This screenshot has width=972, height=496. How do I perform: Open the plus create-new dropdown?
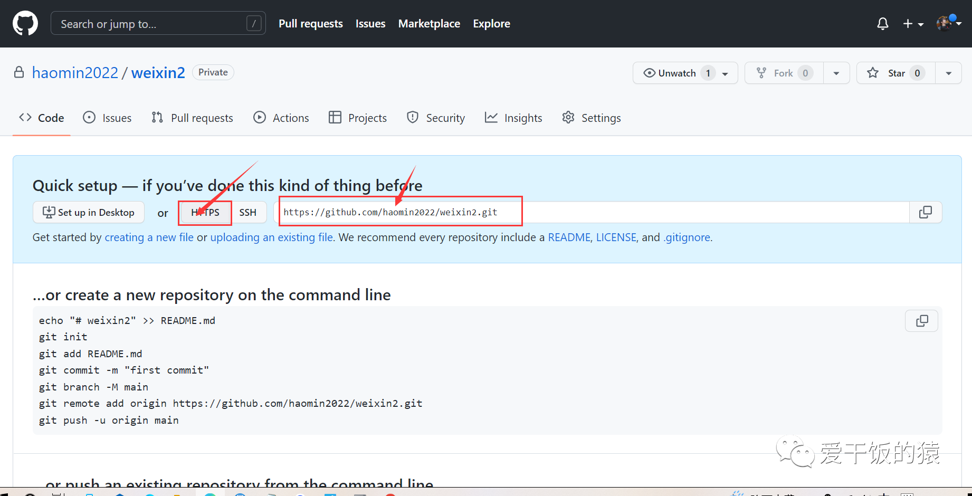(x=913, y=24)
